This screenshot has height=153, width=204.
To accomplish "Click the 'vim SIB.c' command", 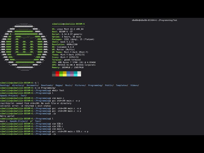I will [57, 126].
